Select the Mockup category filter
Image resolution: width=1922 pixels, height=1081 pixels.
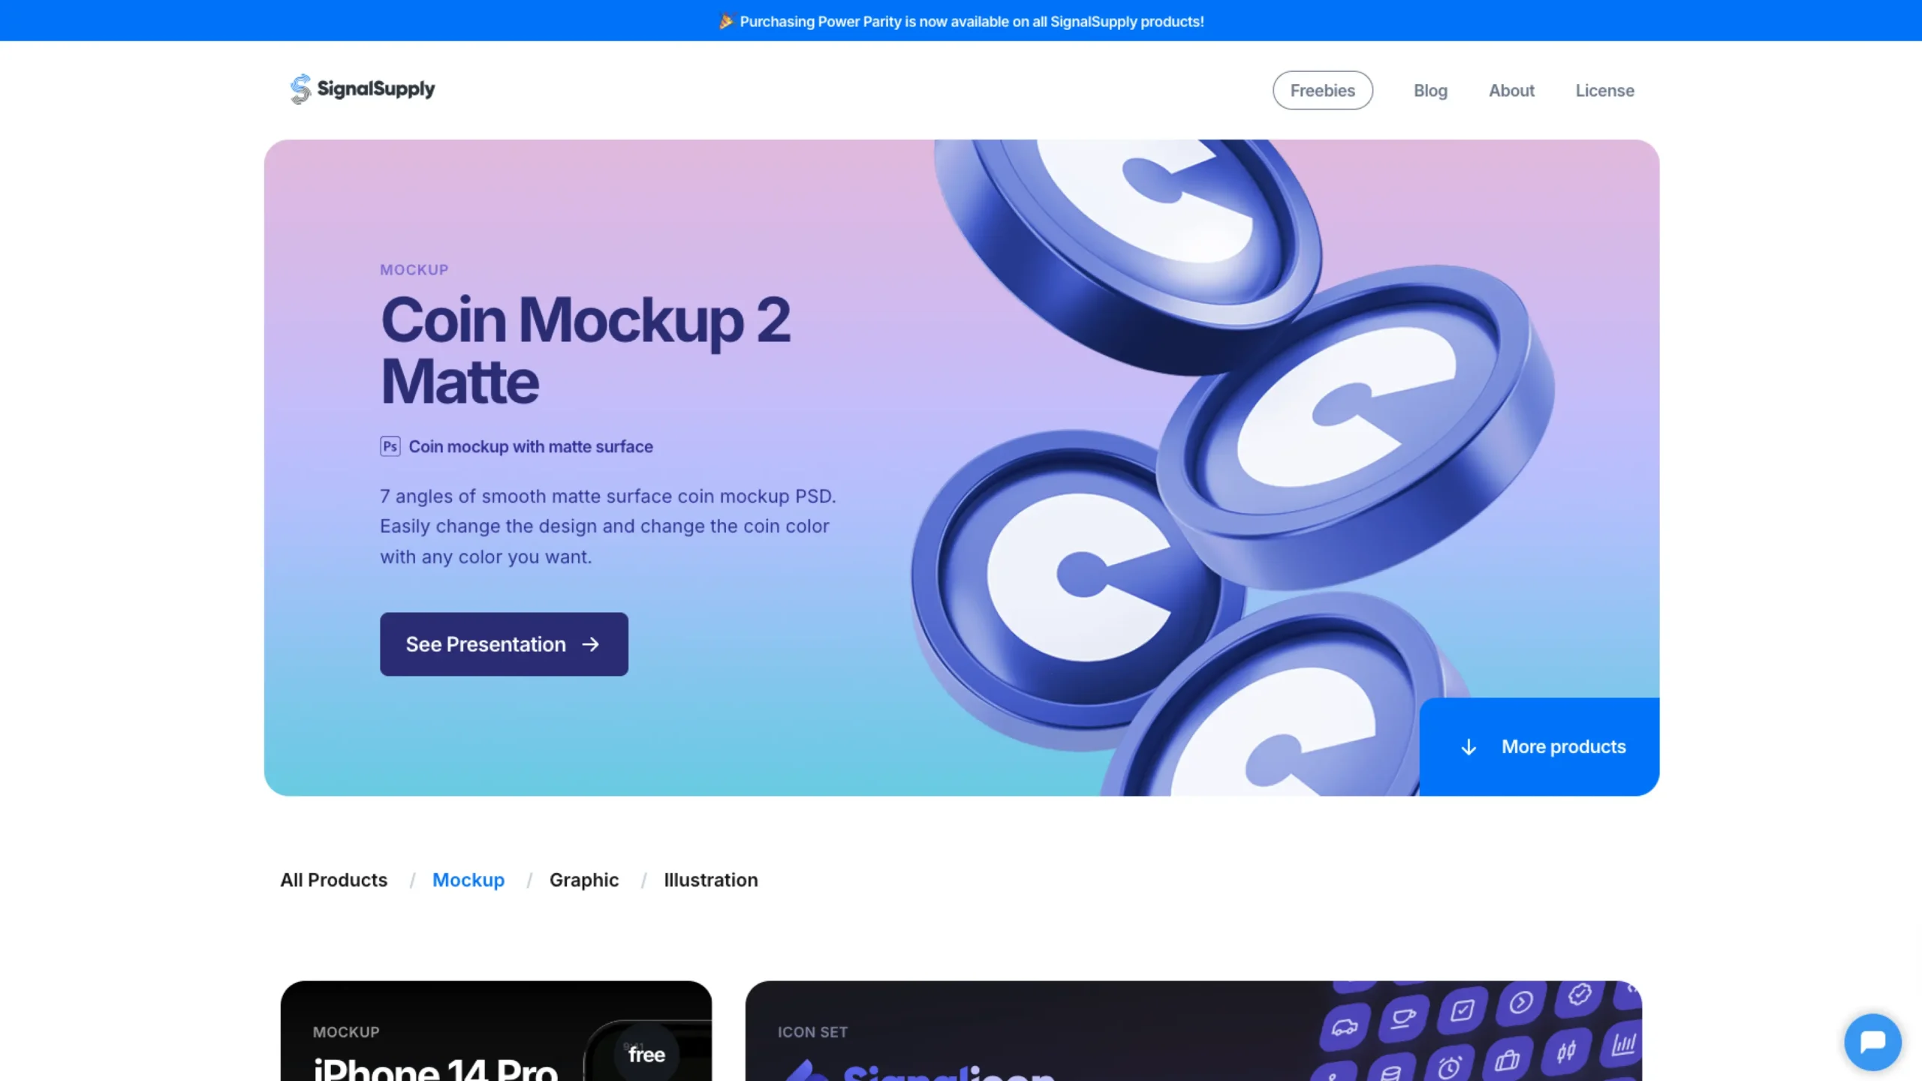pyautogui.click(x=468, y=880)
